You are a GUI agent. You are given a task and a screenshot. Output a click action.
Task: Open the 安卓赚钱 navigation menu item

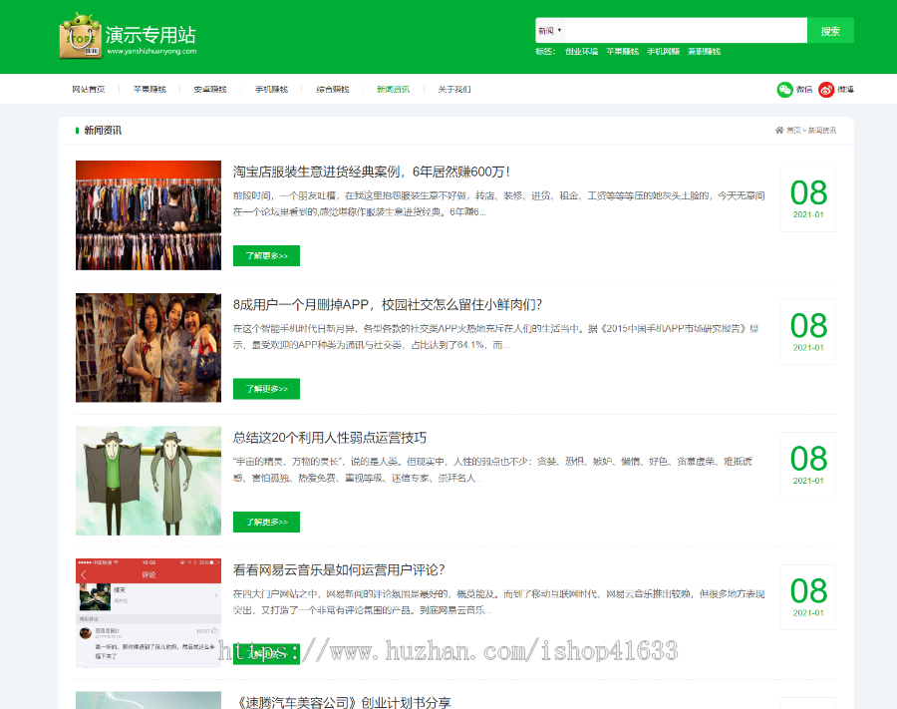210,90
